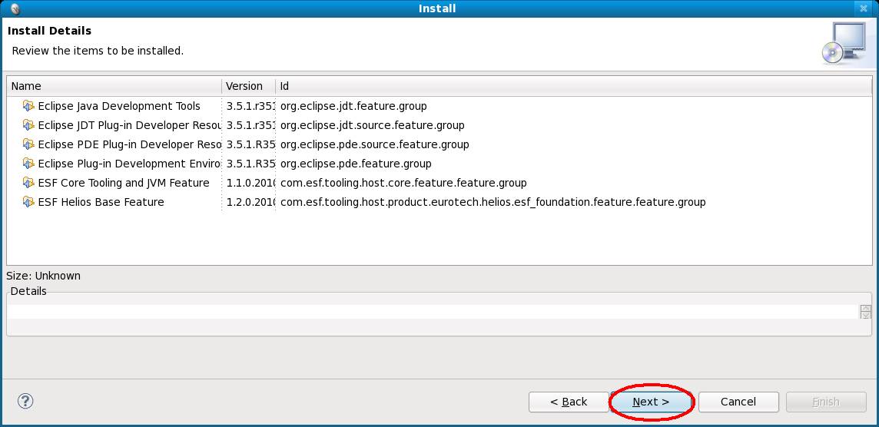
Task: Click the greyed-out Finish button
Action: point(826,402)
